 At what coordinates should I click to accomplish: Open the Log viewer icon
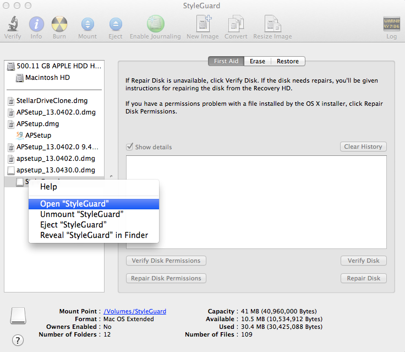(392, 24)
